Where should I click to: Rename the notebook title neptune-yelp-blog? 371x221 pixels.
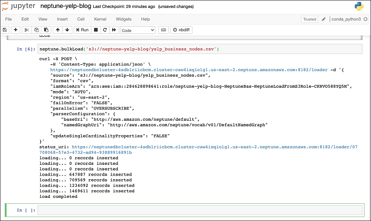66,6
